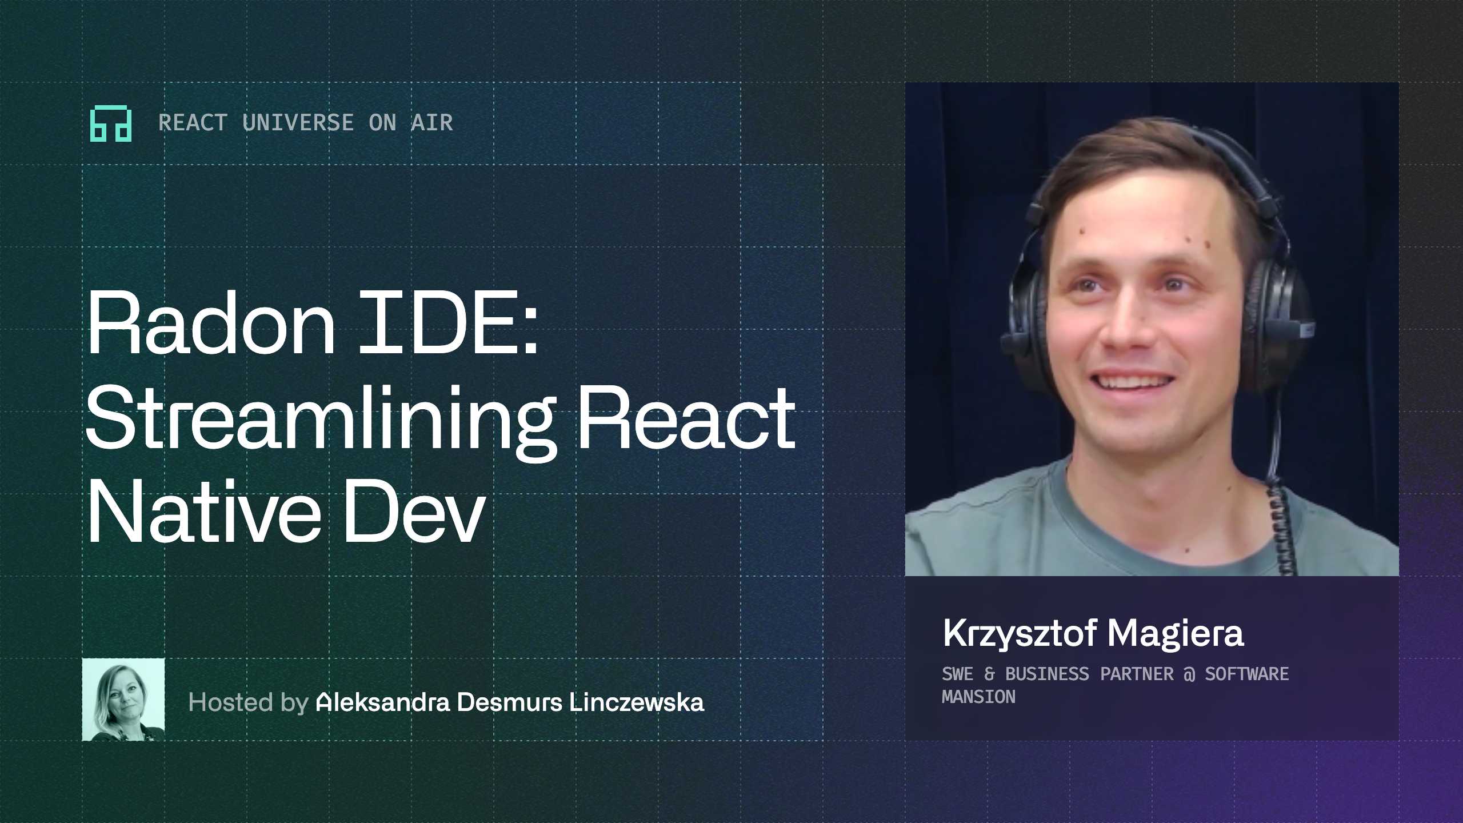
Task: Click the REACT UNIVERSE ON AIR label
Action: [305, 123]
